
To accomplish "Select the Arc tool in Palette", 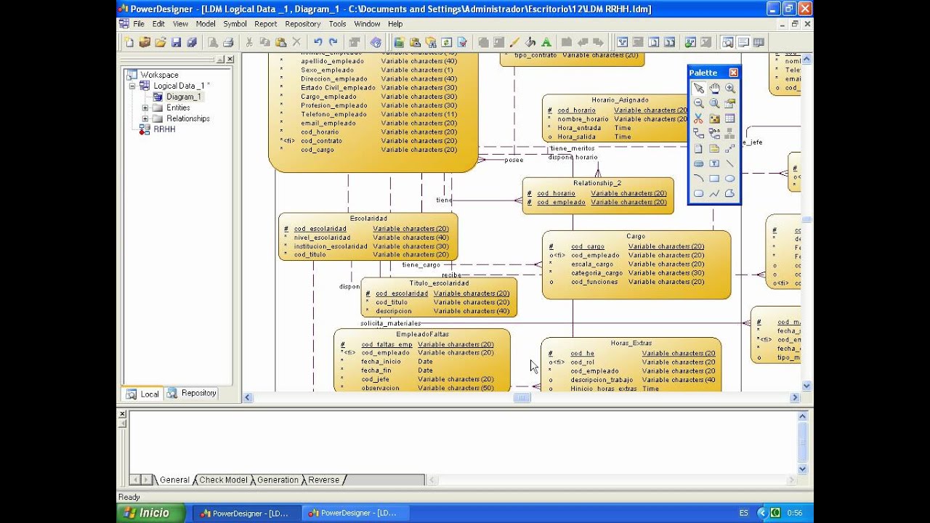I will (x=698, y=179).
